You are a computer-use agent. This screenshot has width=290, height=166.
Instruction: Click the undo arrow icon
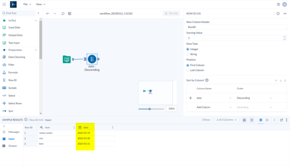(48, 14)
